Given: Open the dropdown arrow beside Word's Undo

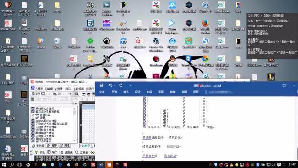Looking at the screenshot, I should [115, 86].
